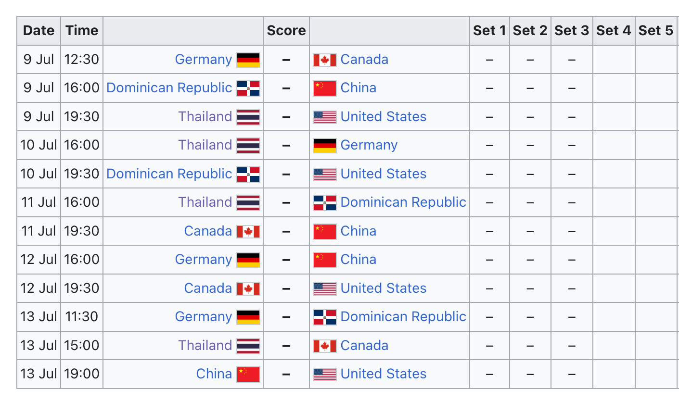Click the Score column header

tap(286, 31)
